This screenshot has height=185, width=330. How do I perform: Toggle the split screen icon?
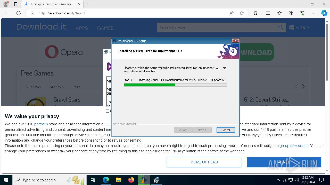click(268, 13)
